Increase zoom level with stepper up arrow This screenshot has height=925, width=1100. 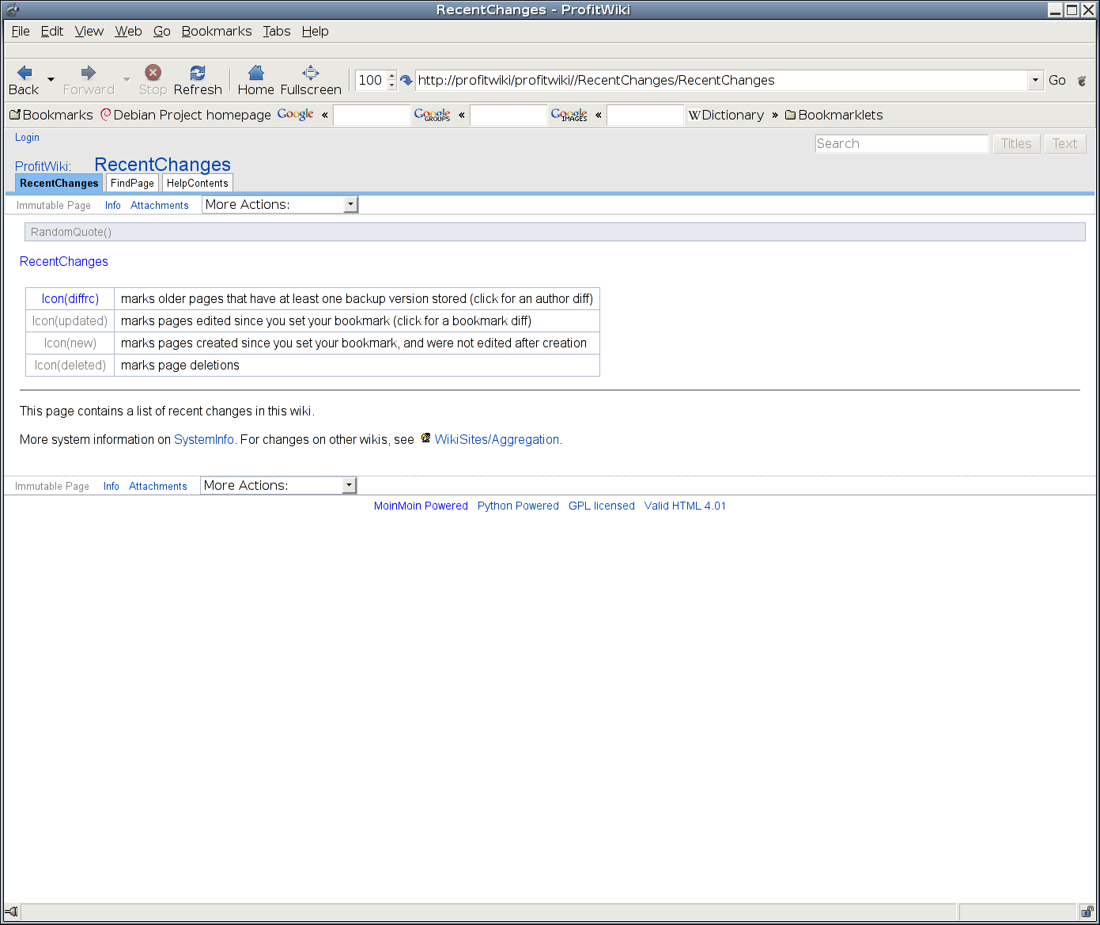point(391,75)
